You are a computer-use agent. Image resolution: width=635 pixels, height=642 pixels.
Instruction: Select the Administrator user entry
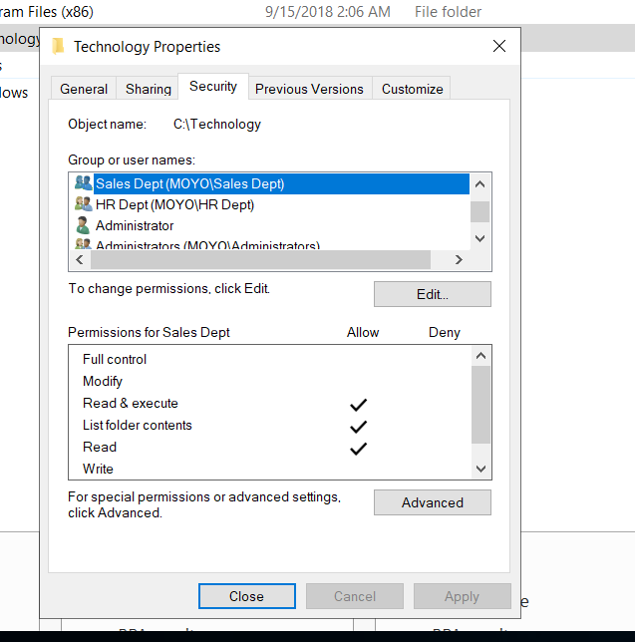pyautogui.click(x=135, y=225)
